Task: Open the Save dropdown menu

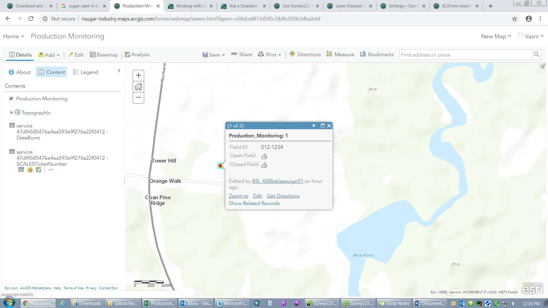Action: coord(214,55)
